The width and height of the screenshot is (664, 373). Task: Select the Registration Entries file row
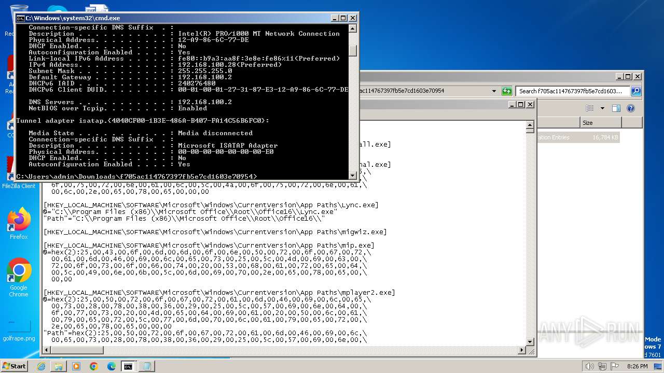click(577, 137)
